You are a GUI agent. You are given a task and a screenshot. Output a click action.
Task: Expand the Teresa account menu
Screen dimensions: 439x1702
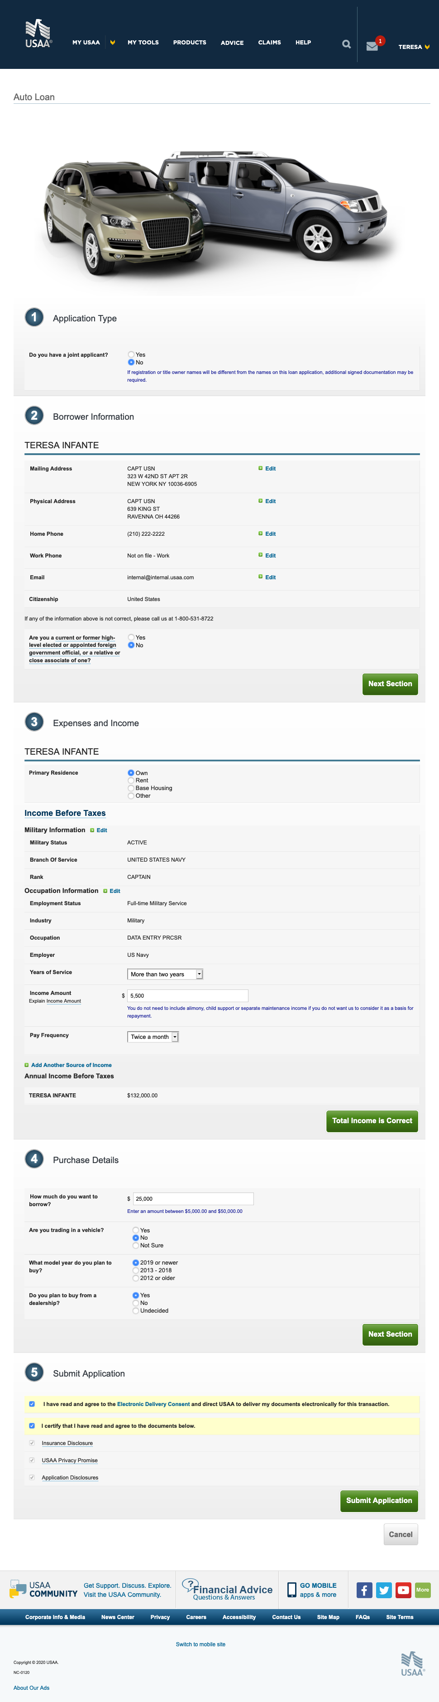[x=414, y=47]
